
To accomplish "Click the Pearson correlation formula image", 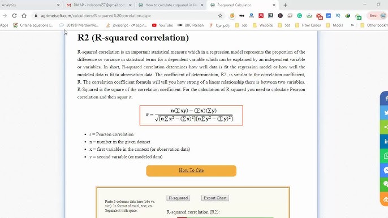I will (x=191, y=115).
